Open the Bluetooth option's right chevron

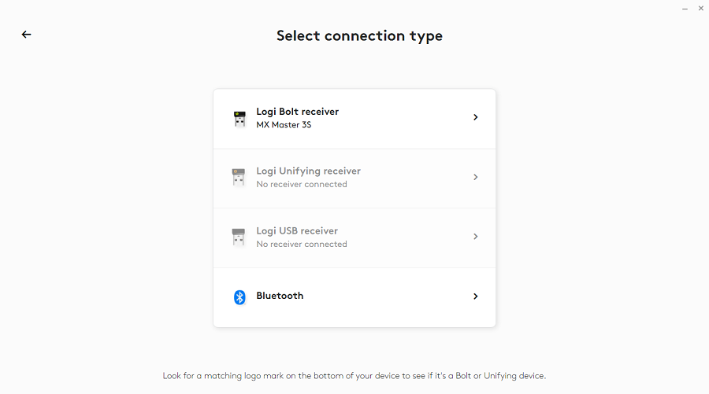tap(475, 296)
